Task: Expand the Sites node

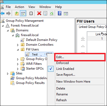Action: pyautogui.click(x=8, y=74)
